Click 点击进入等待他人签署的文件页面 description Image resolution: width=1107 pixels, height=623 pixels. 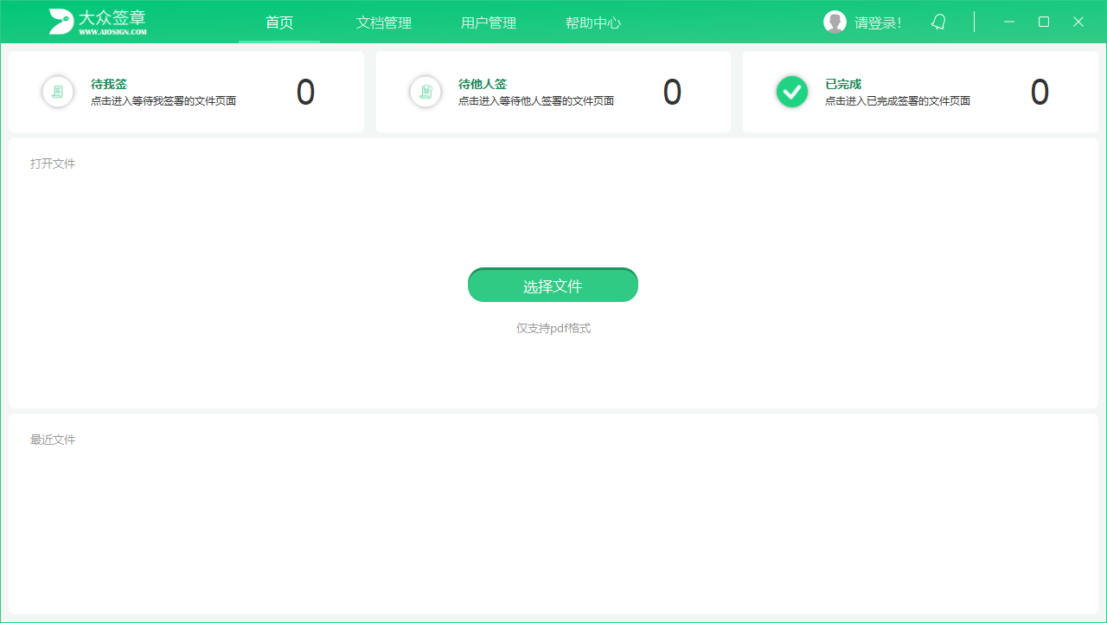point(536,101)
